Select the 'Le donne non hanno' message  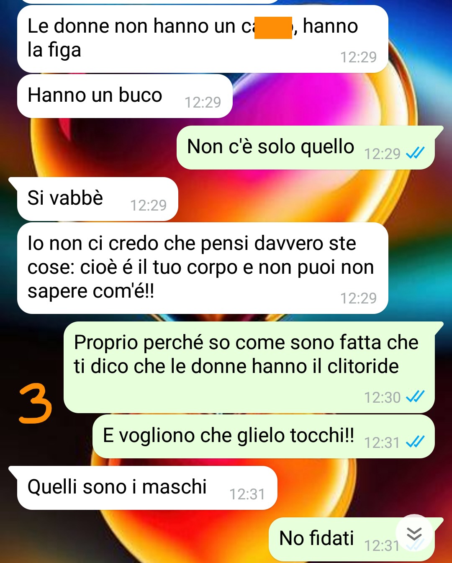coord(203,39)
